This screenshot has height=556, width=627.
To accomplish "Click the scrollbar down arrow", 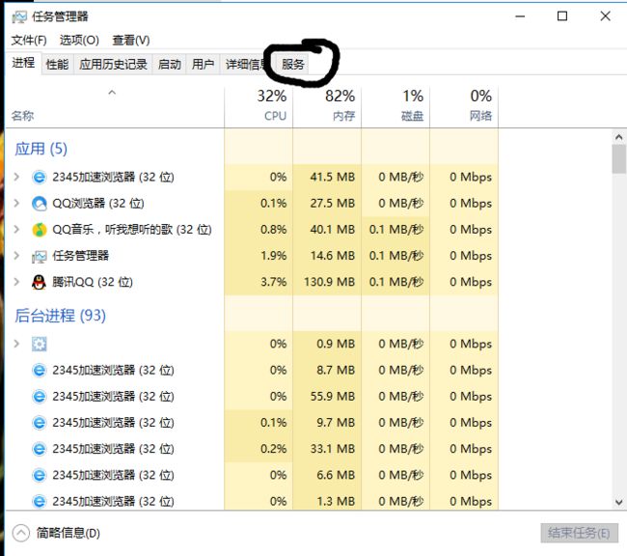I will click(x=618, y=502).
